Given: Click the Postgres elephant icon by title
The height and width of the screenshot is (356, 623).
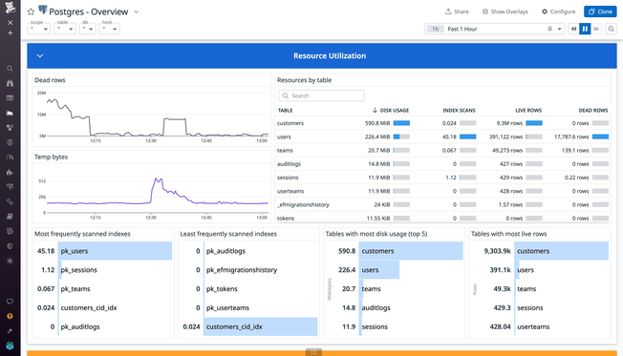Looking at the screenshot, I should 43,10.
